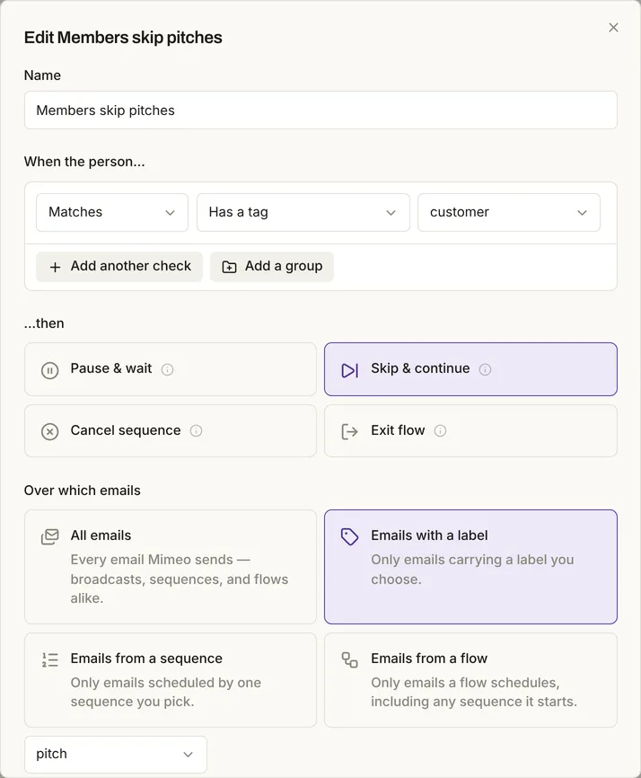Screen dimensions: 641x778
Task: Open the Has a tag dropdown
Action: (x=303, y=212)
